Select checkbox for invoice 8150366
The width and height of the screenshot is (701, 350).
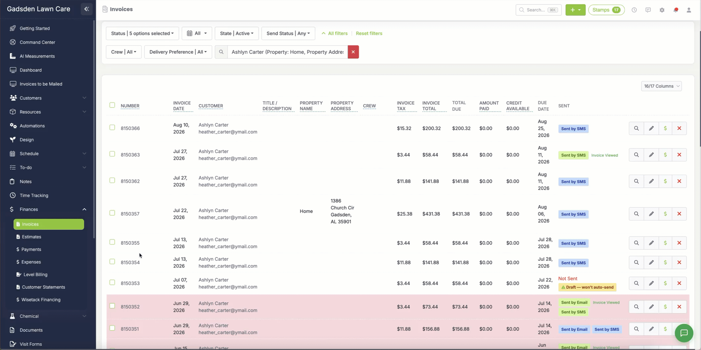pyautogui.click(x=112, y=127)
